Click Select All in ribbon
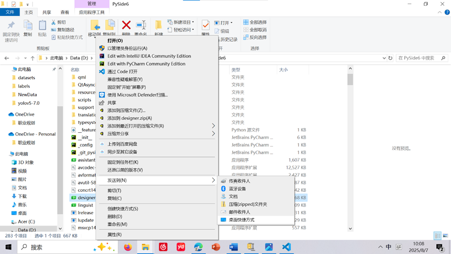The height and width of the screenshot is (254, 451). click(255, 22)
